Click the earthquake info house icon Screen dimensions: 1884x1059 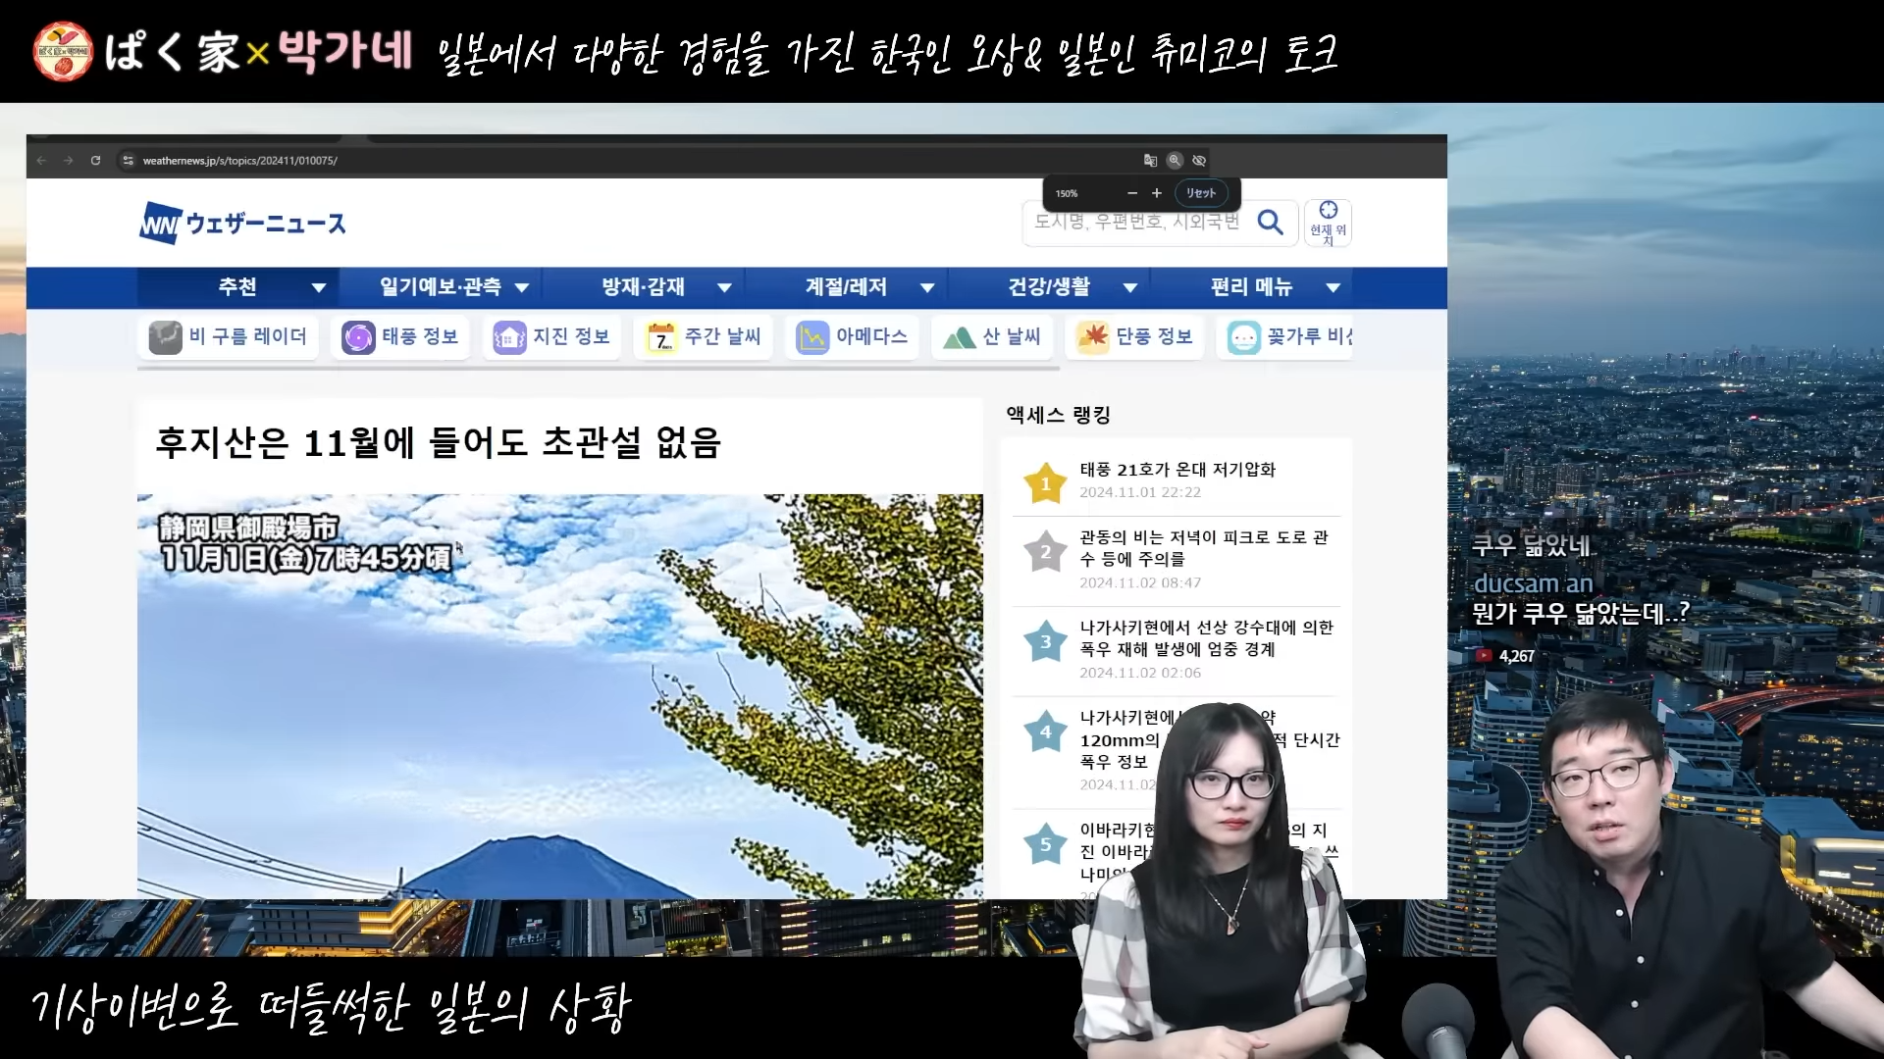(x=509, y=337)
